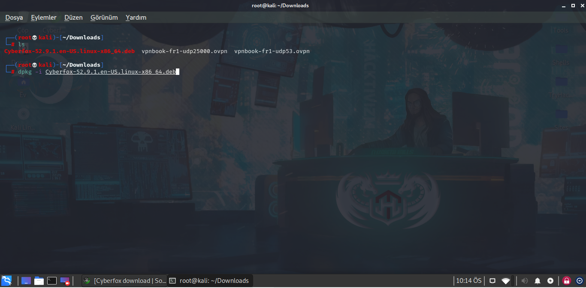Click the screen recorder icon in taskbar
The width and height of the screenshot is (586, 288).
point(65,281)
